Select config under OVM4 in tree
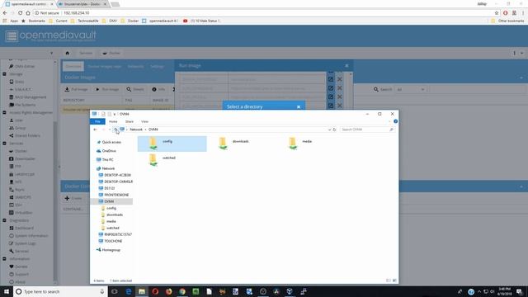 (111, 208)
